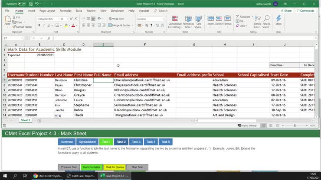Select Middle Align icon
The width and height of the screenshot is (321, 180).
tap(88, 19)
